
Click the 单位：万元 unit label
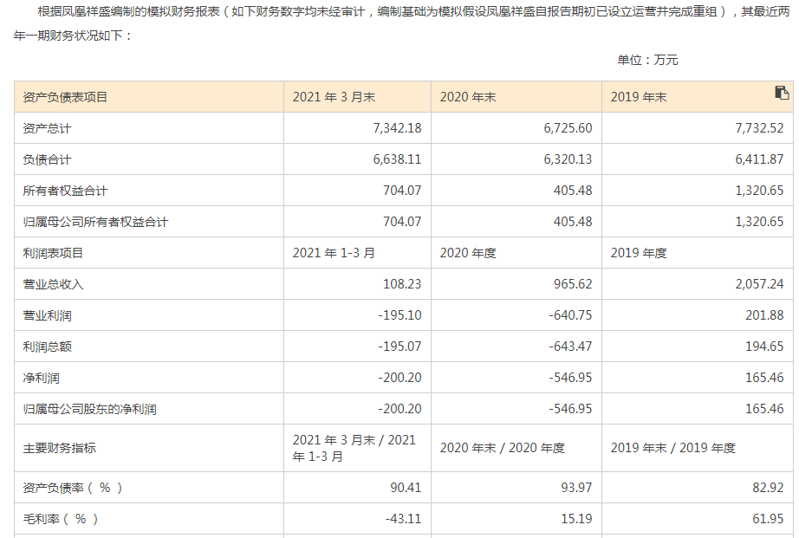(647, 60)
